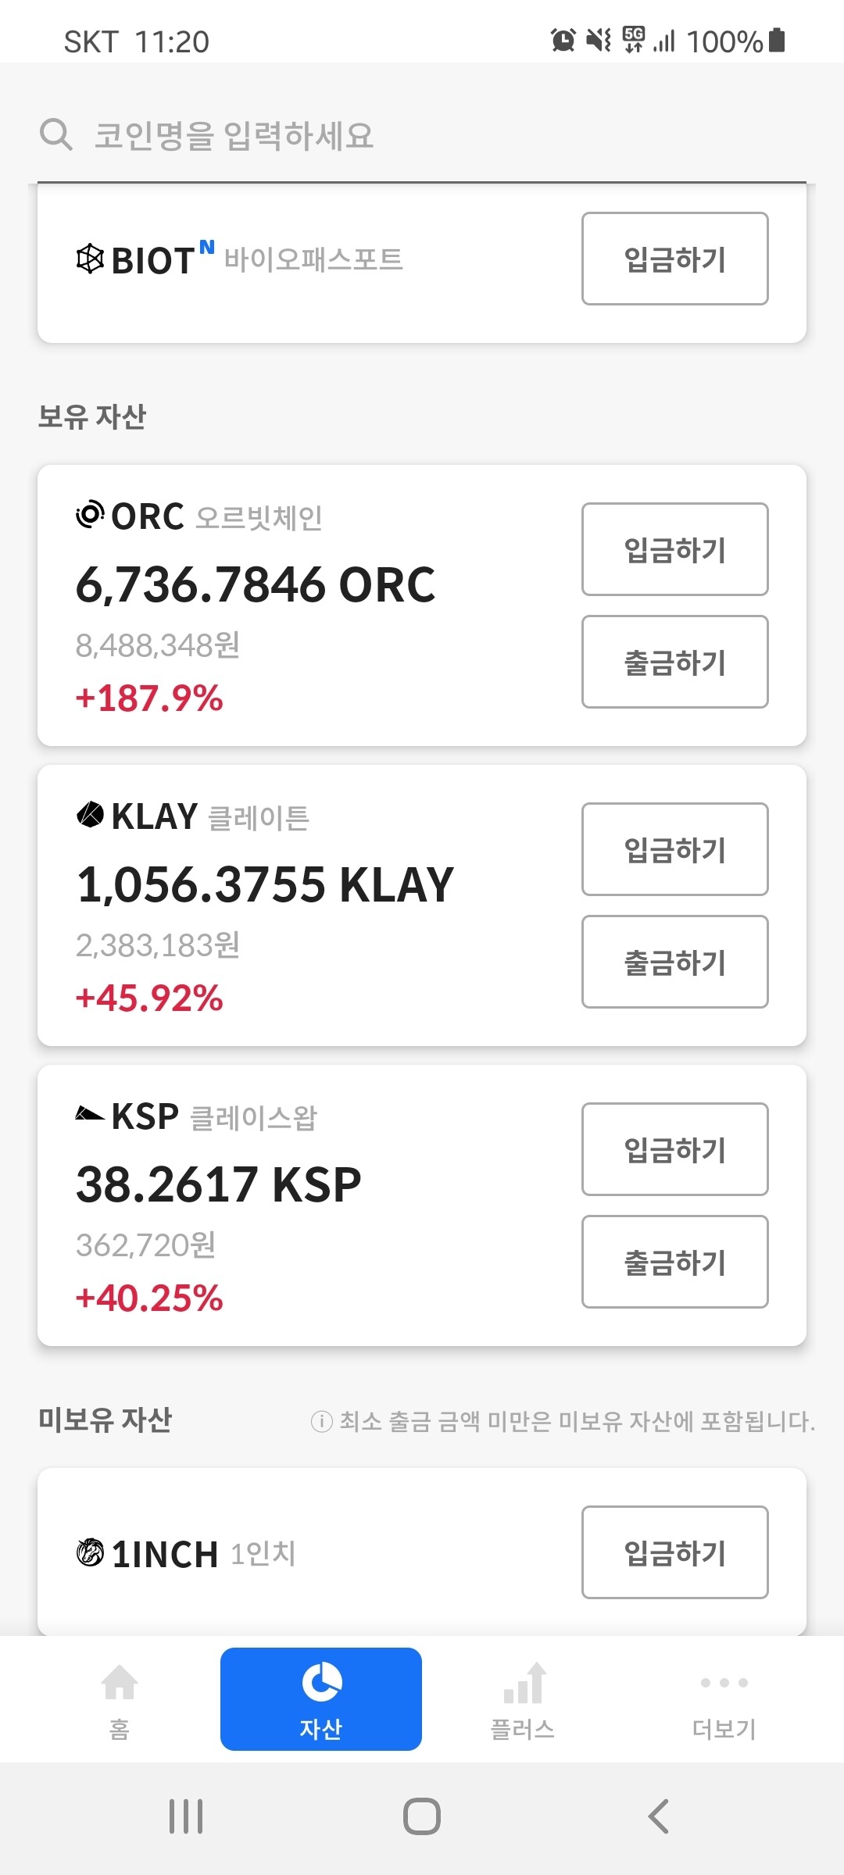Image resolution: width=844 pixels, height=1875 pixels.
Task: Tap the ORC Orbit Chain logo
Action: 90,515
